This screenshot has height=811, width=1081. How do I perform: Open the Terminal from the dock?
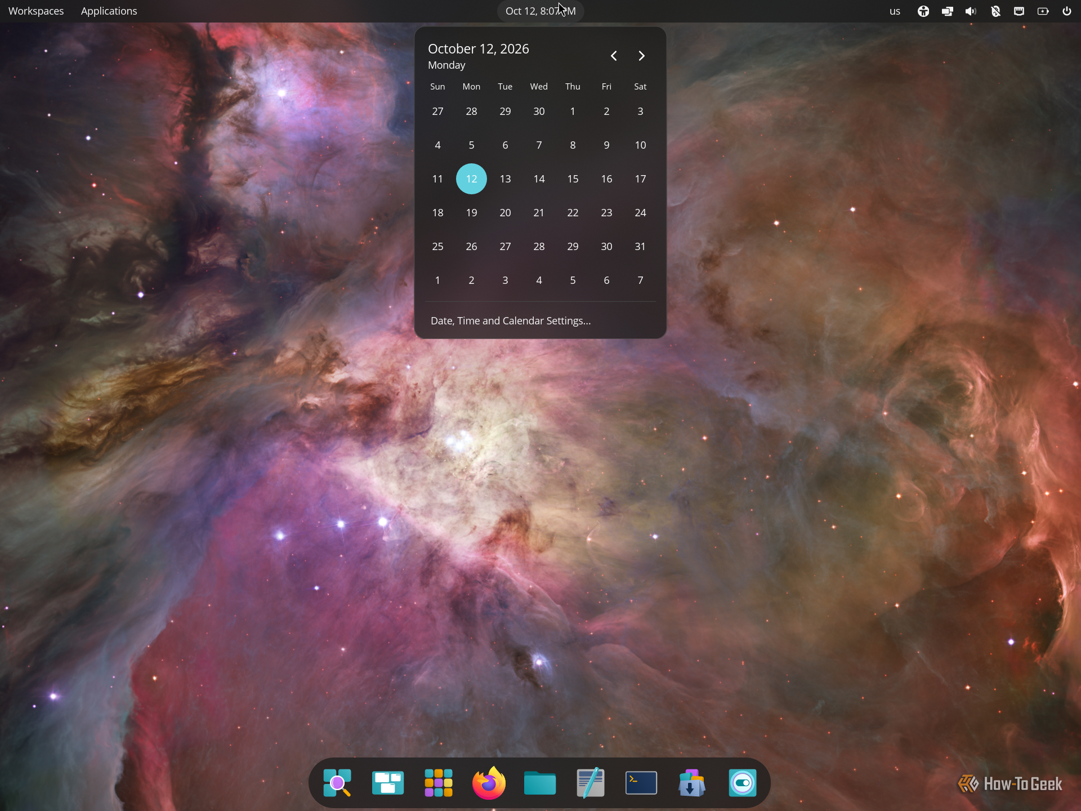pos(641,783)
